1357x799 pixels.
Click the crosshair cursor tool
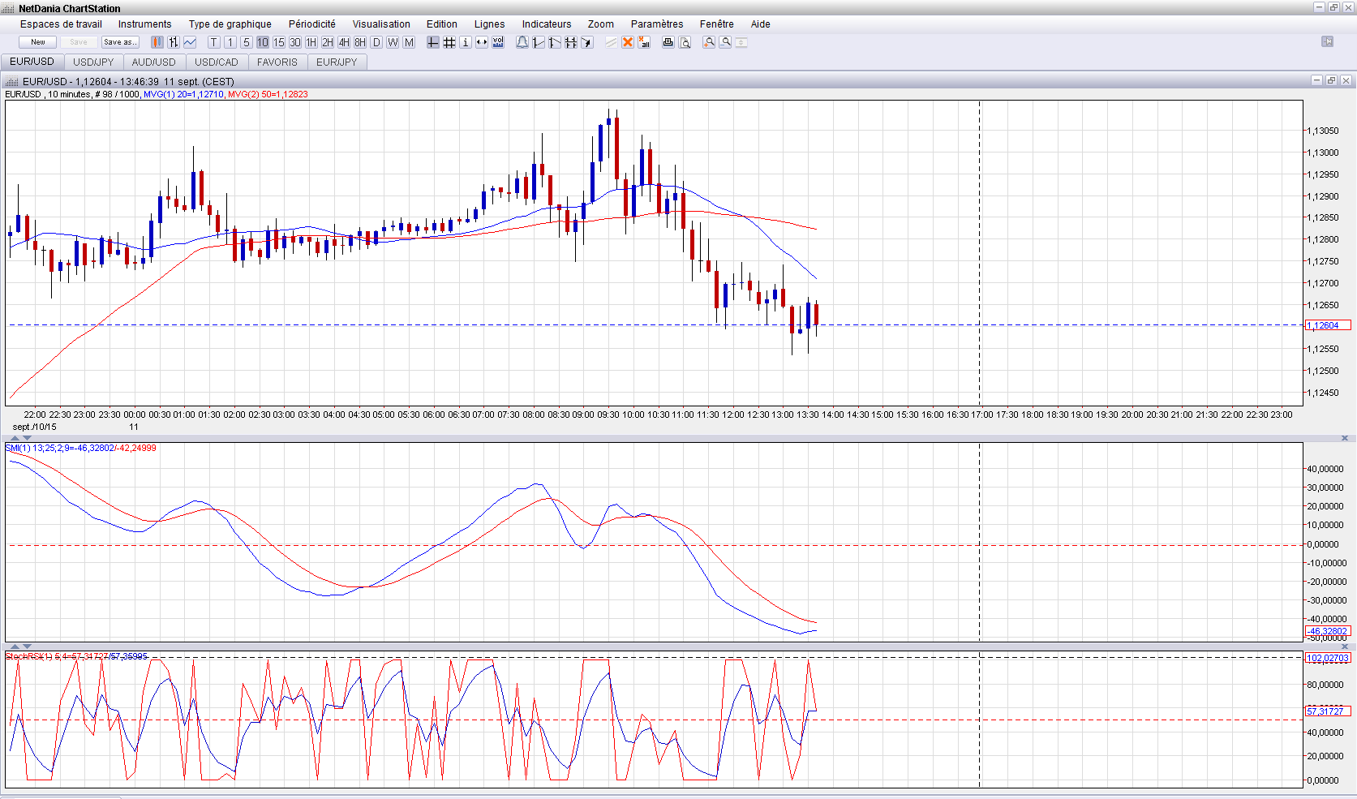point(433,42)
